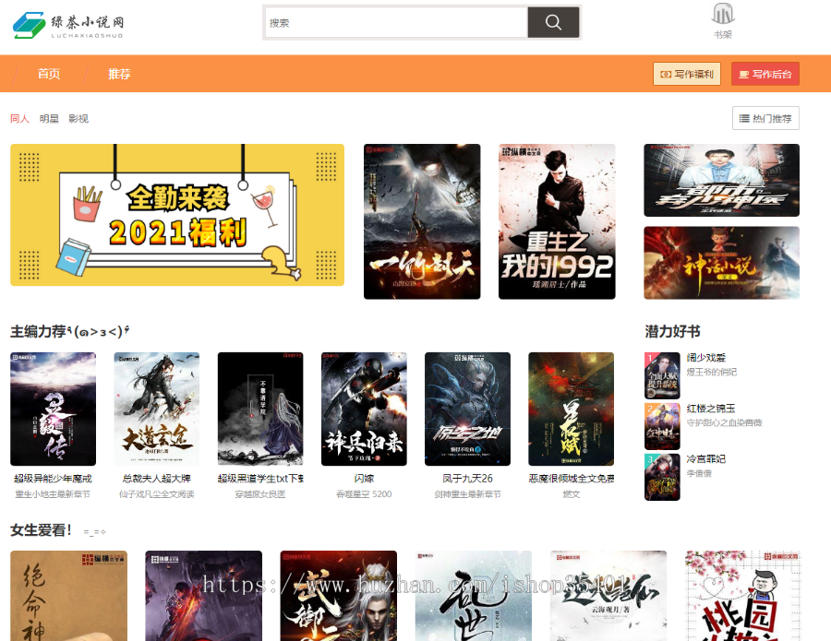Open rank 3 thumbnail beside 冷宫罪妃
Image resolution: width=831 pixels, height=641 pixels.
click(662, 477)
